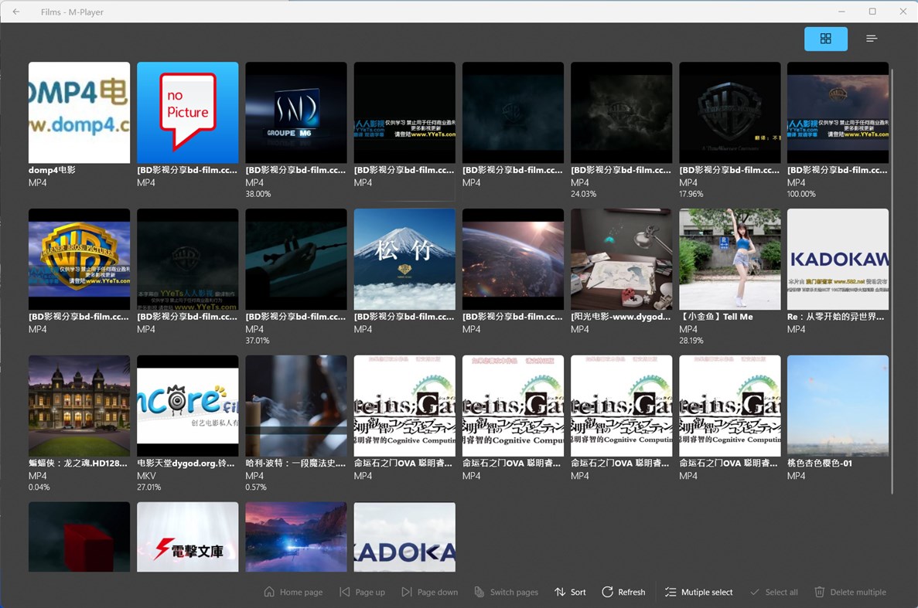Open the Sort options menu

click(570, 592)
